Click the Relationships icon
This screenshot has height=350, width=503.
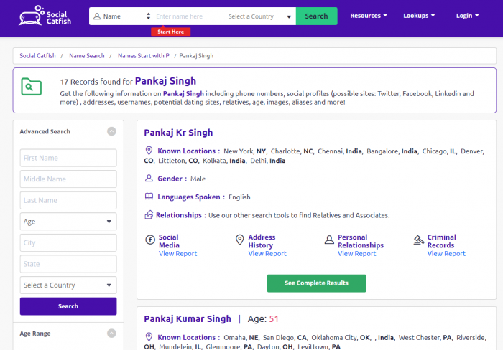coord(149,214)
